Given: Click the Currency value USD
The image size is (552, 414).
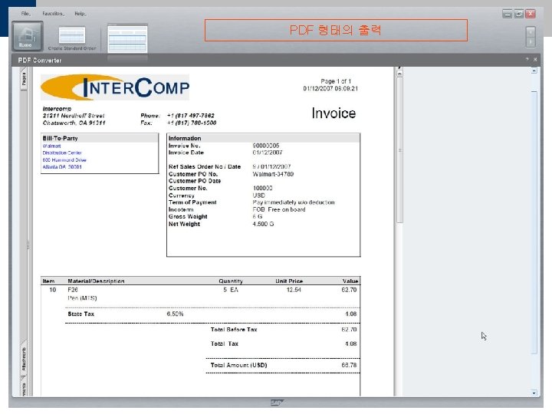Looking at the screenshot, I should [259, 195].
